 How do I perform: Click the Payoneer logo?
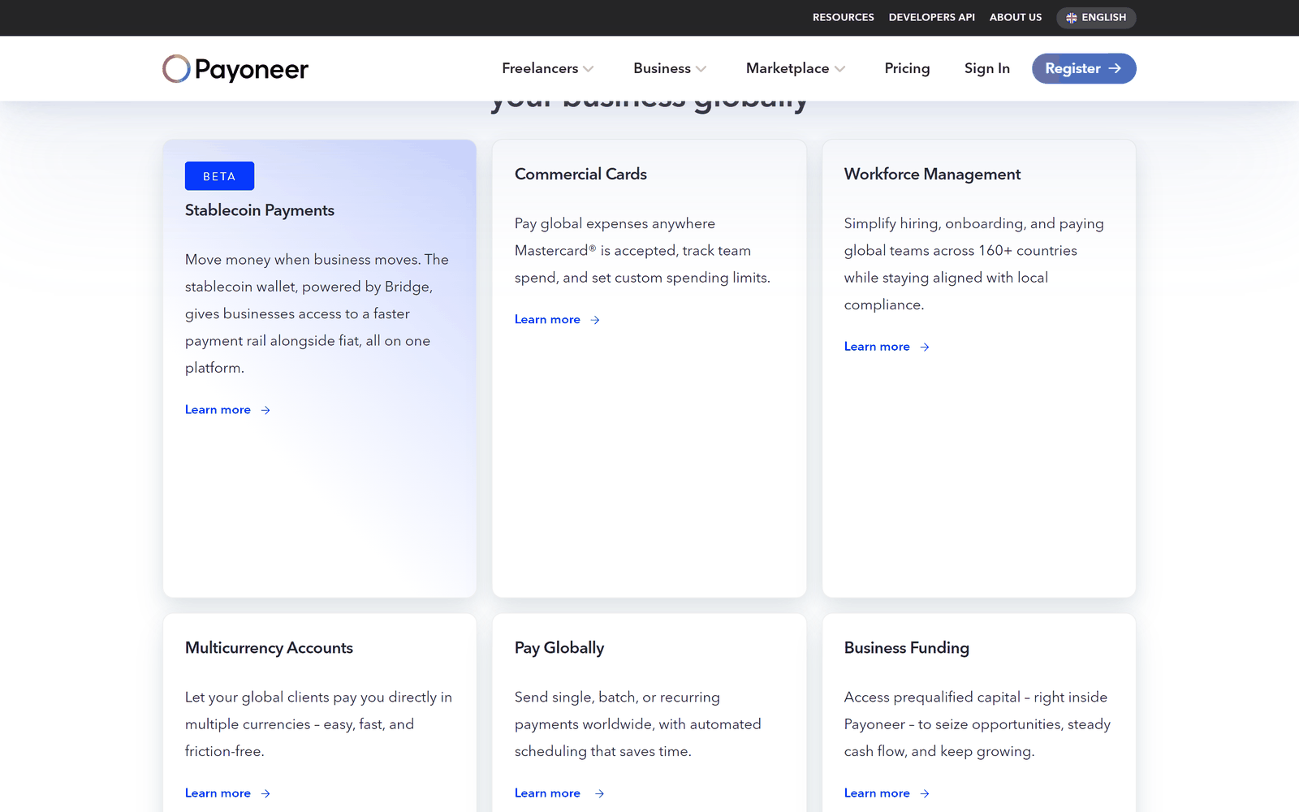click(235, 69)
